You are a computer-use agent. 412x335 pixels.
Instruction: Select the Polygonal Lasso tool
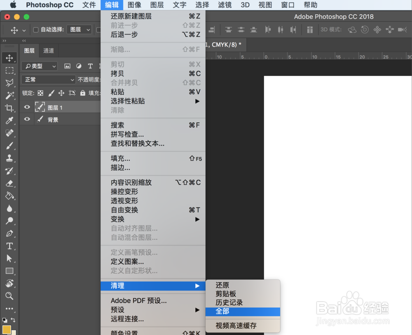point(9,83)
